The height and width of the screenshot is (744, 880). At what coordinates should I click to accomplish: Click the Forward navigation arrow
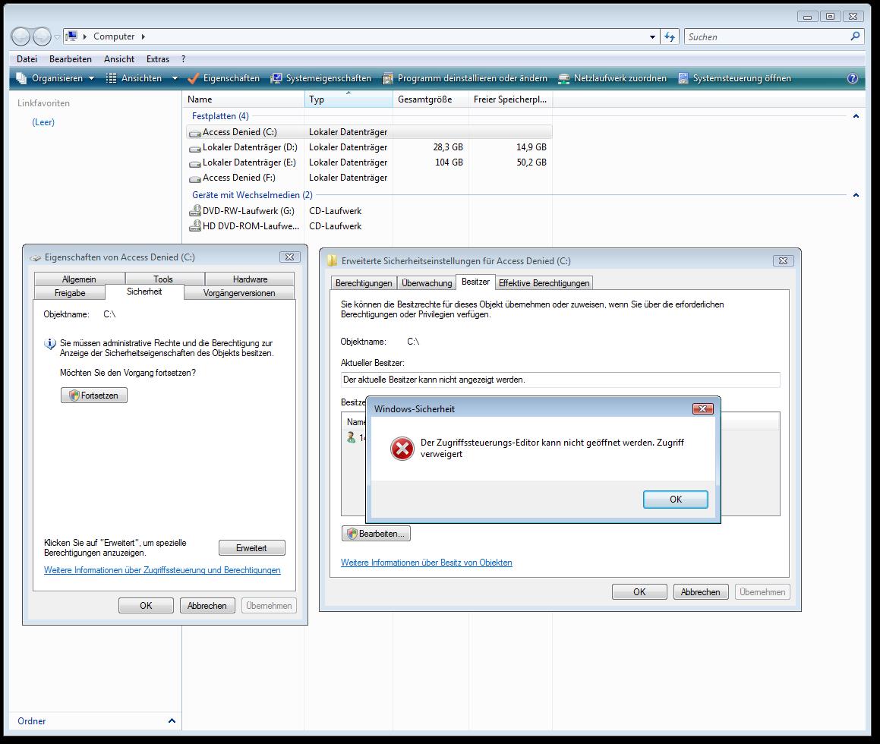coord(42,36)
